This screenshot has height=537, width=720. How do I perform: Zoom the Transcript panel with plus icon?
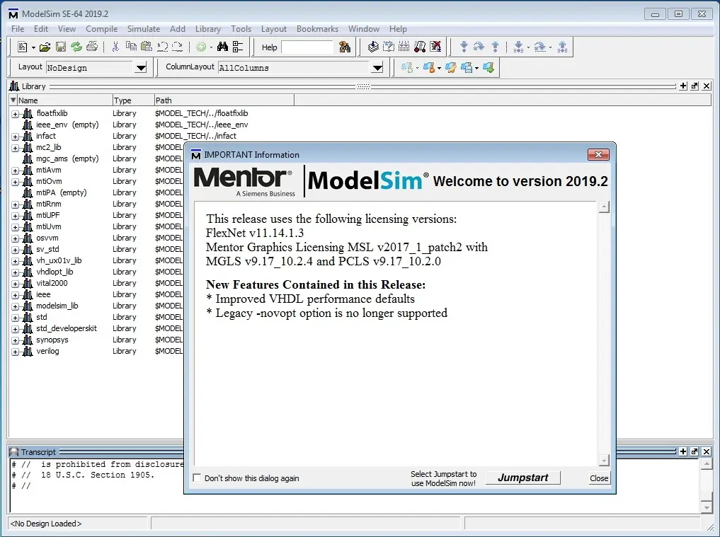pos(683,451)
